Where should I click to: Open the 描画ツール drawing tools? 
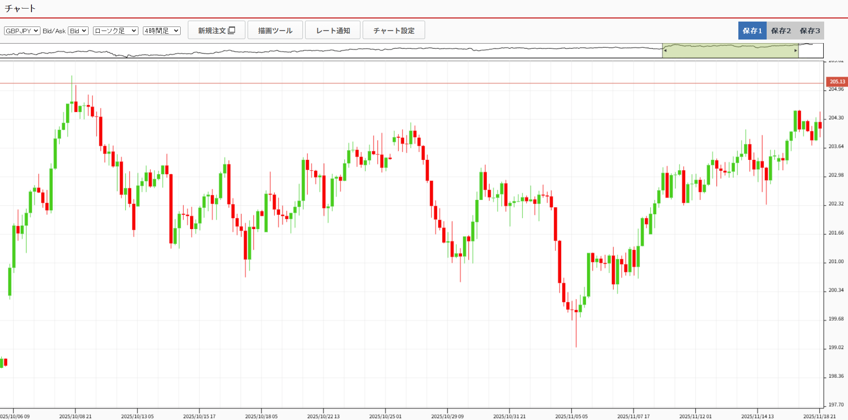[x=275, y=31]
